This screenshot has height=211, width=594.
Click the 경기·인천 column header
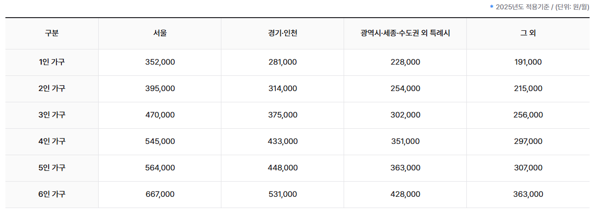pyautogui.click(x=283, y=34)
